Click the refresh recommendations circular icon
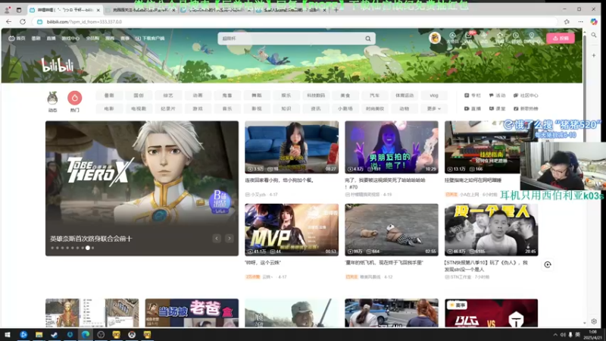 pyautogui.click(x=548, y=264)
